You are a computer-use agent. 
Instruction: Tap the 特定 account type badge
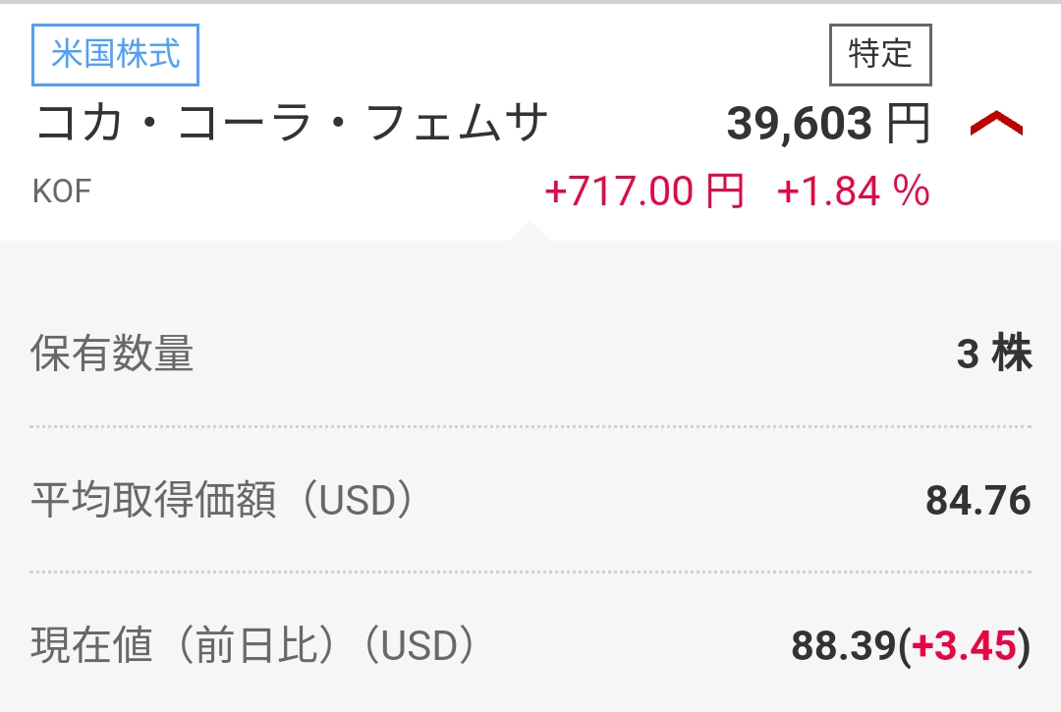(880, 55)
